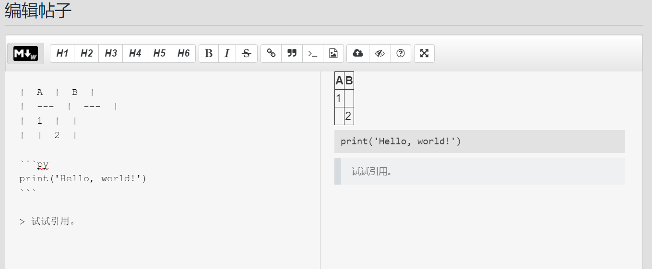
Task: Click the print('Hello, world!') line in the editor
Action: 83,178
